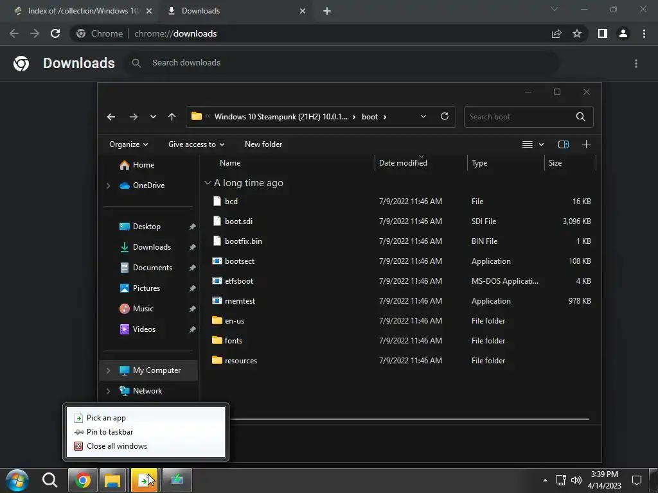
Task: Click Windows 10 Steampunk breadcrumb segment
Action: (281, 117)
